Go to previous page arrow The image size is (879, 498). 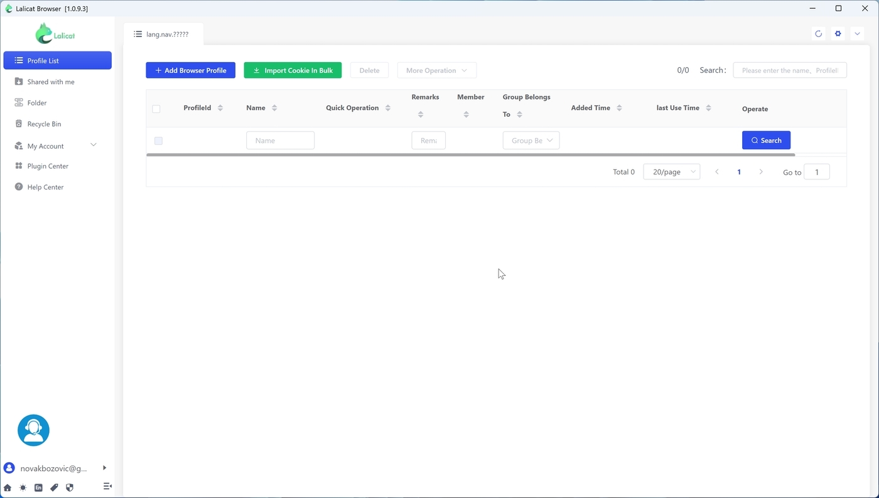[717, 172]
